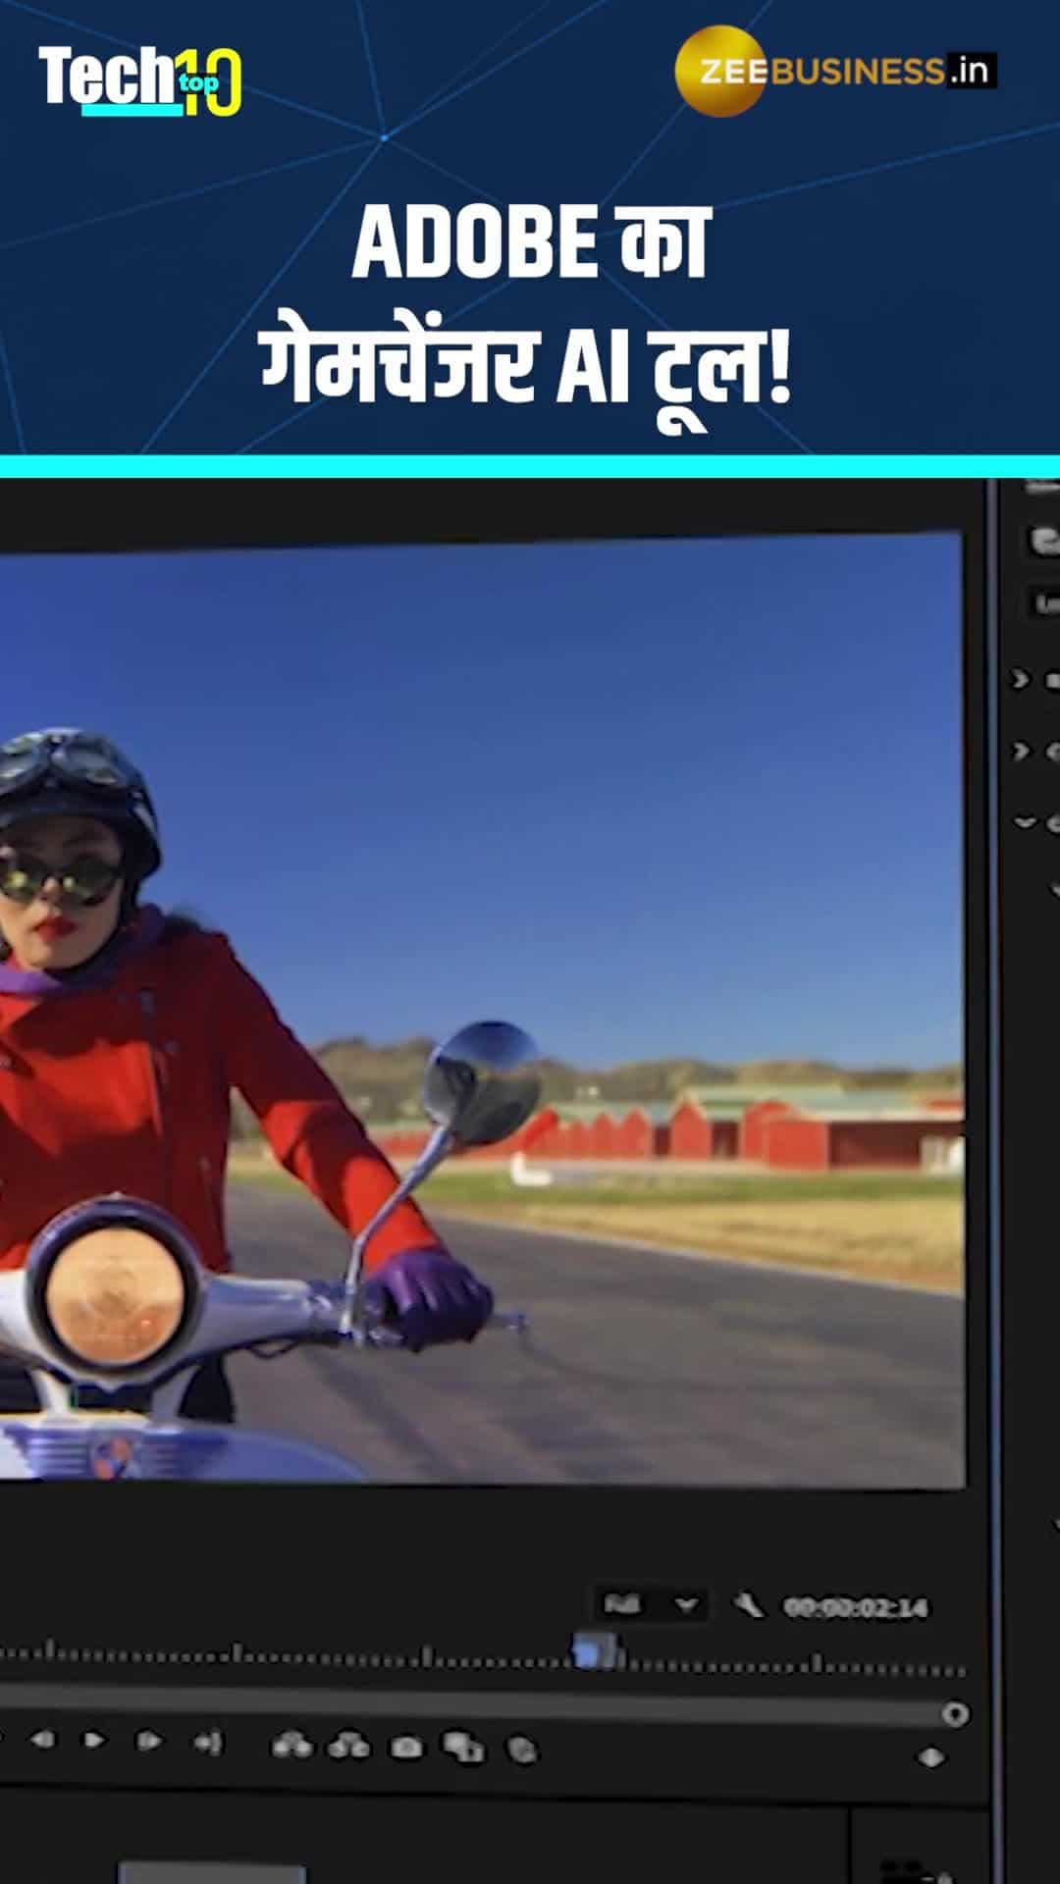Viewport: 1060px width, 1884px height.
Task: Step back one frame in the monitor
Action: pyautogui.click(x=42, y=1740)
